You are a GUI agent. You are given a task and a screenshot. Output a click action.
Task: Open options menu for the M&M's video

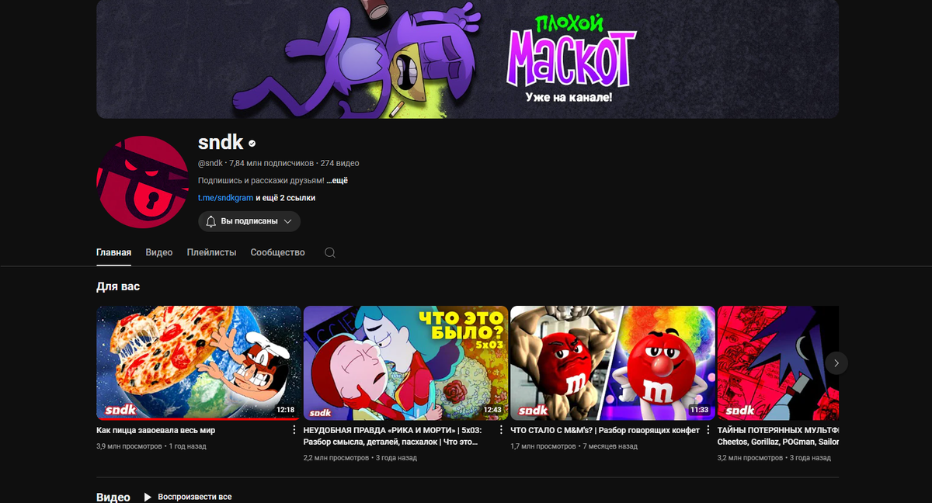click(707, 430)
